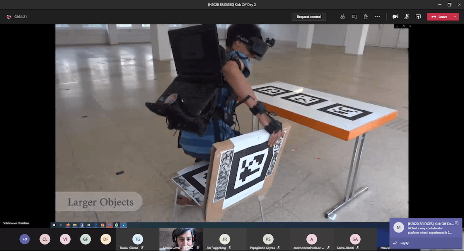Viewport: 464px width, 251px height.
Task: Open the +9 additional participants overflow
Action: 25,239
